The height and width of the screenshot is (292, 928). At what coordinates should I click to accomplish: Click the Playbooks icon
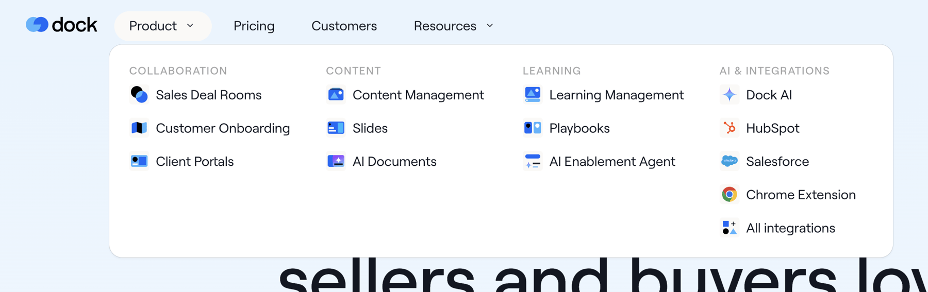533,128
